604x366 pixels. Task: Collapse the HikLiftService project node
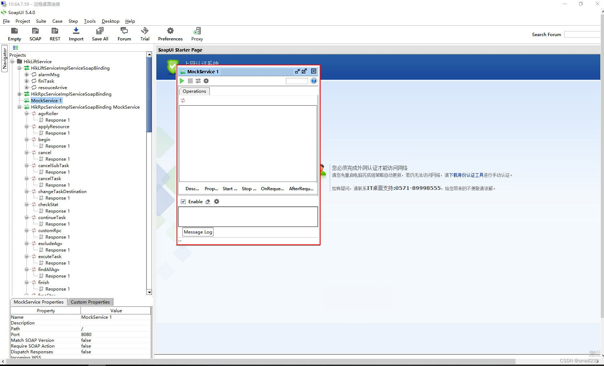[12, 61]
